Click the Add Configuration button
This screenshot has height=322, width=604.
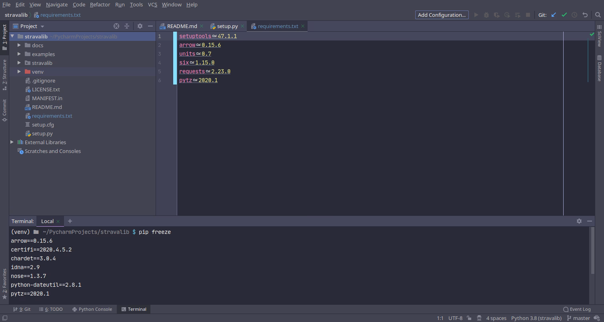(442, 15)
